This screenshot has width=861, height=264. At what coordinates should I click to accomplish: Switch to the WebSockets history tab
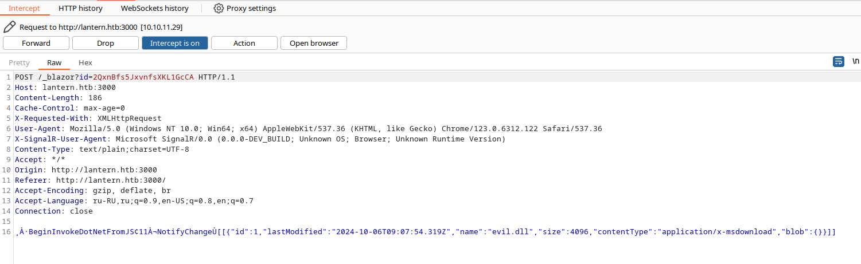point(155,9)
